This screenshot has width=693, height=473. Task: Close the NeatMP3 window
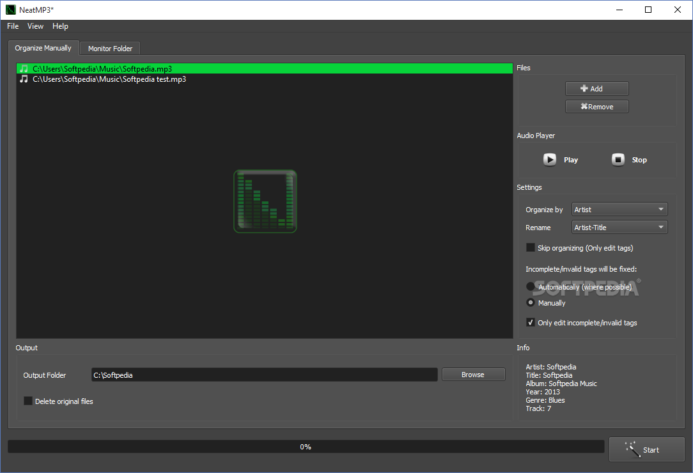[678, 10]
